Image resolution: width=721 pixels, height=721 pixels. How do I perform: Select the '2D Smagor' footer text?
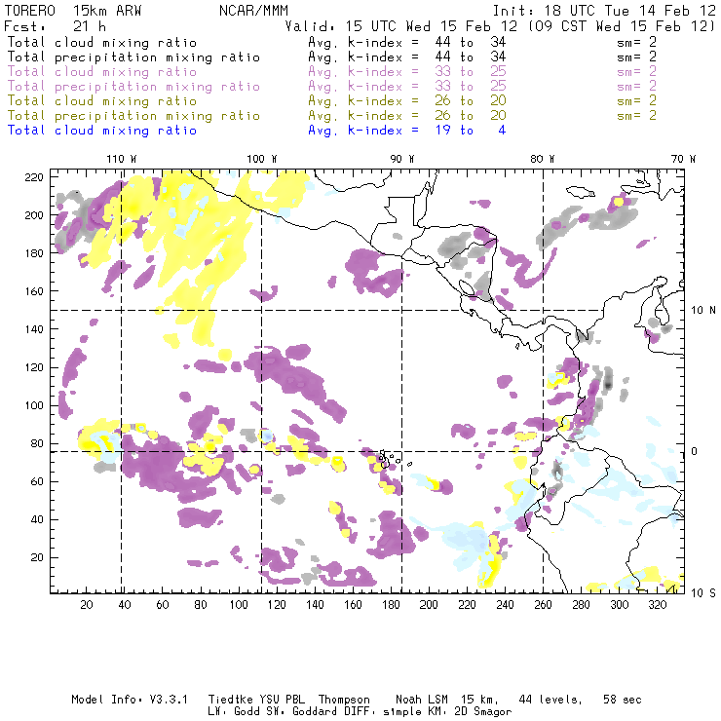(483, 712)
